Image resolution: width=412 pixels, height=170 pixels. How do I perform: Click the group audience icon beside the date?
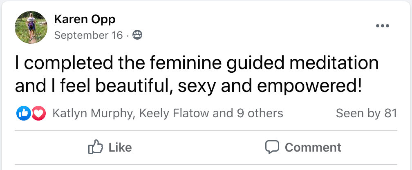[138, 36]
